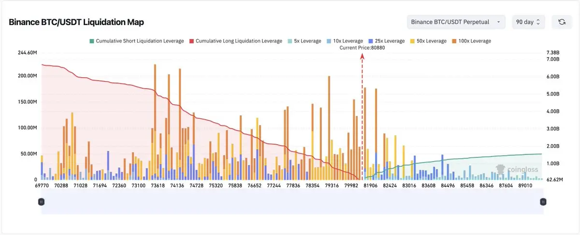Toggle the 10x Leverage legend series
This screenshot has height=235, width=580.
tap(344, 41)
